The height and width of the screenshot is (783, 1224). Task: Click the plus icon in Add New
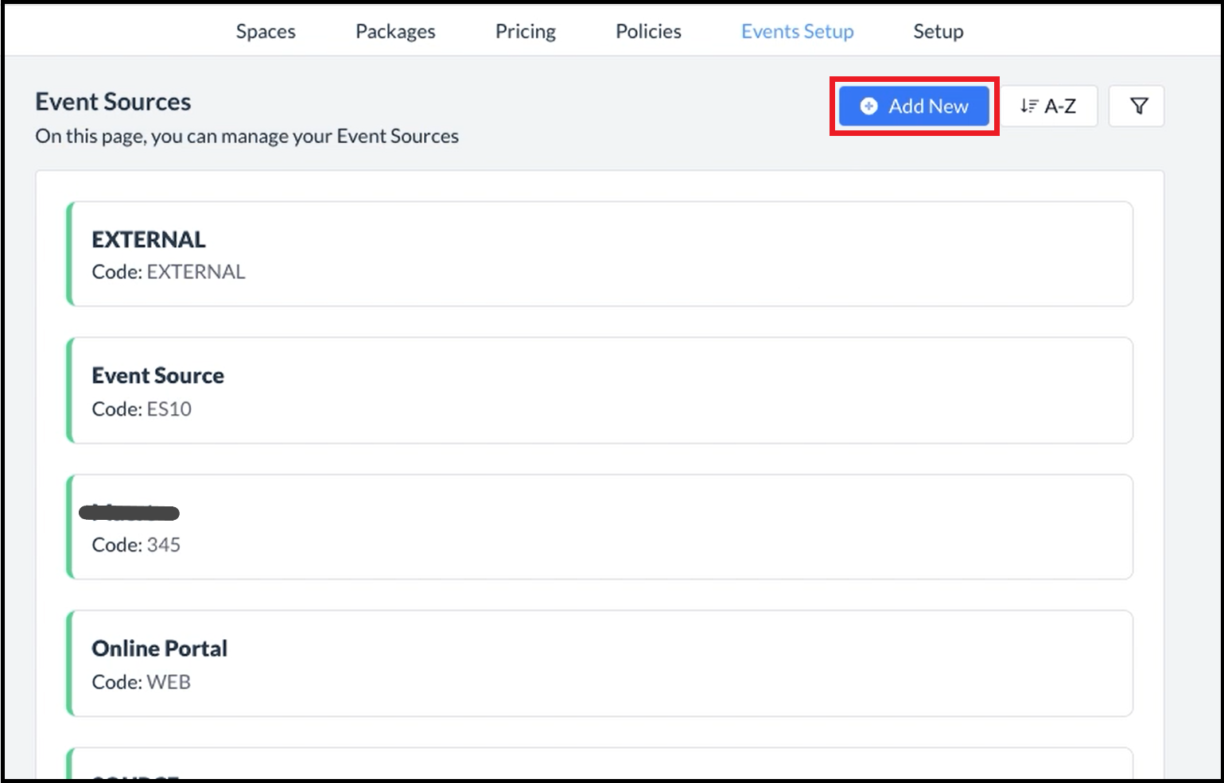868,107
